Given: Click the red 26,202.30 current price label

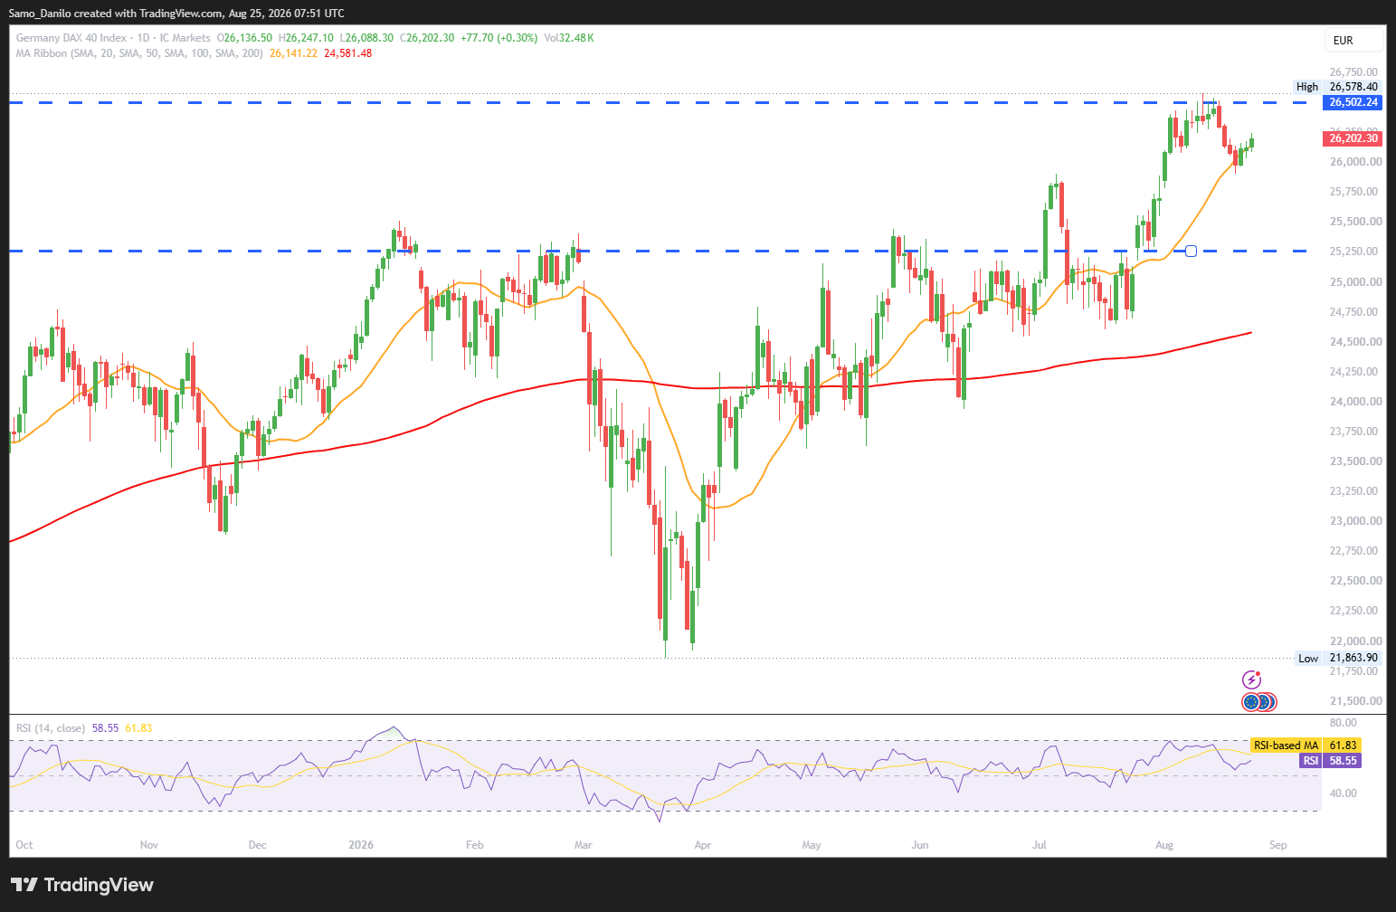Looking at the screenshot, I should 1353,138.
